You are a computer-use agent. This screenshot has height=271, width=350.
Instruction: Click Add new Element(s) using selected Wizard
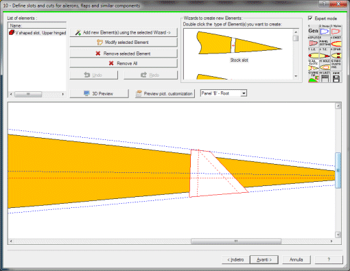124,32
